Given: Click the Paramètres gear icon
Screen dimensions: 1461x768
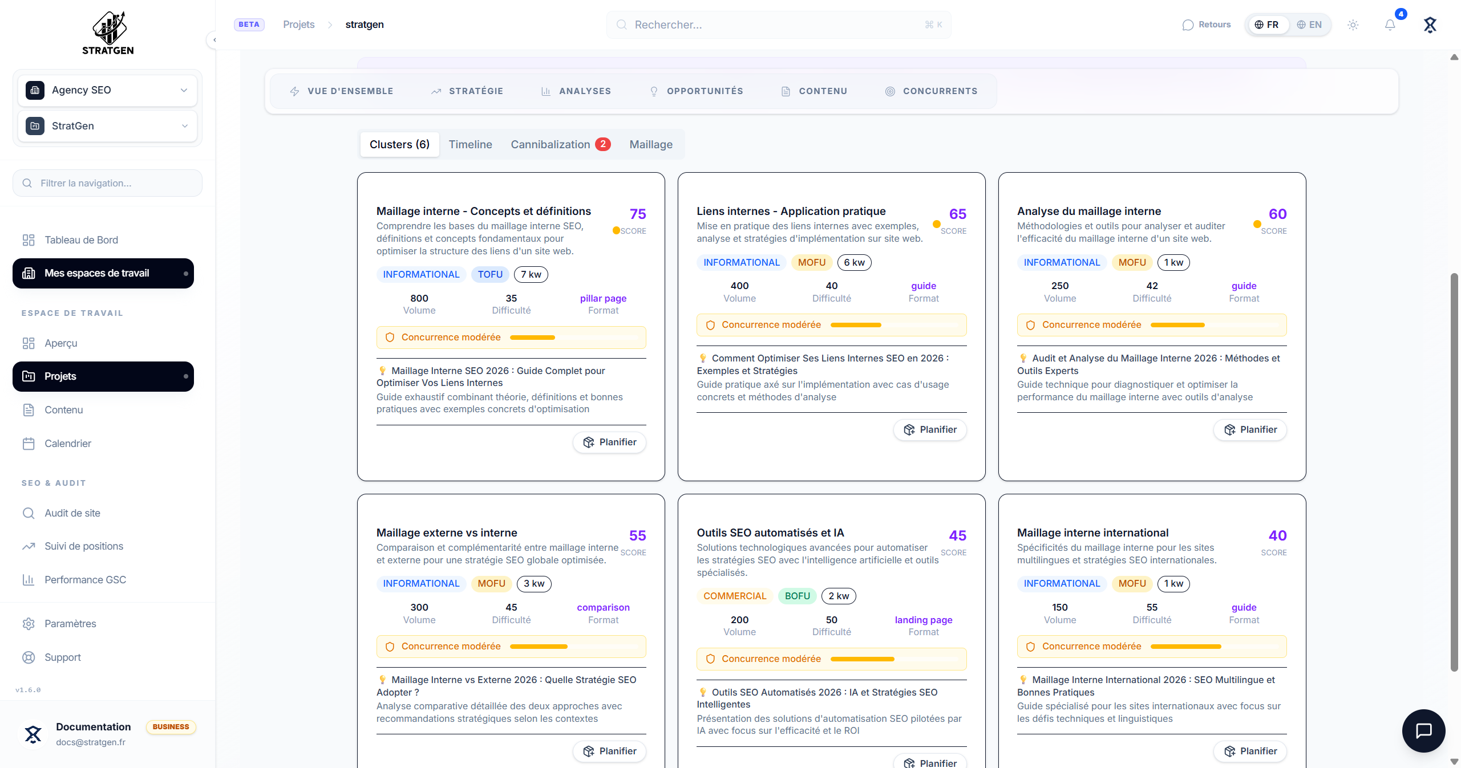Looking at the screenshot, I should [29, 624].
